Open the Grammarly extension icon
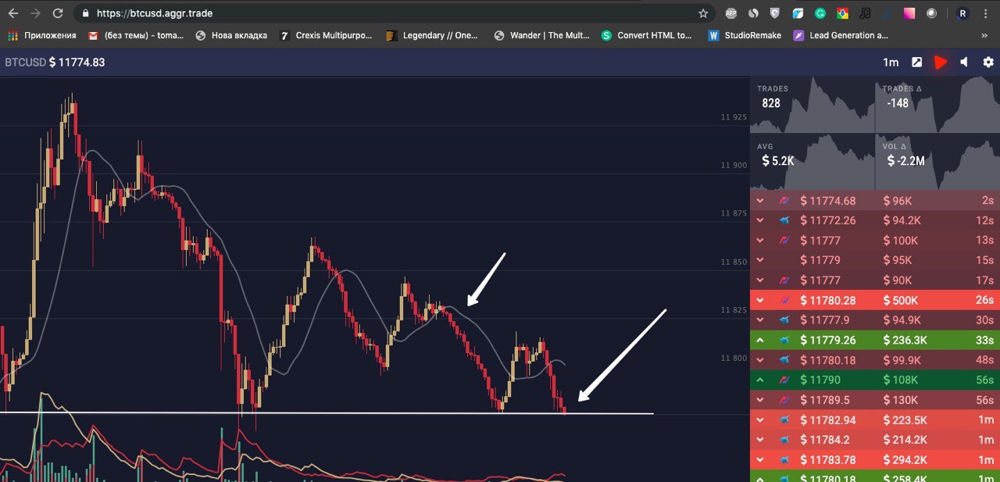 [x=820, y=13]
